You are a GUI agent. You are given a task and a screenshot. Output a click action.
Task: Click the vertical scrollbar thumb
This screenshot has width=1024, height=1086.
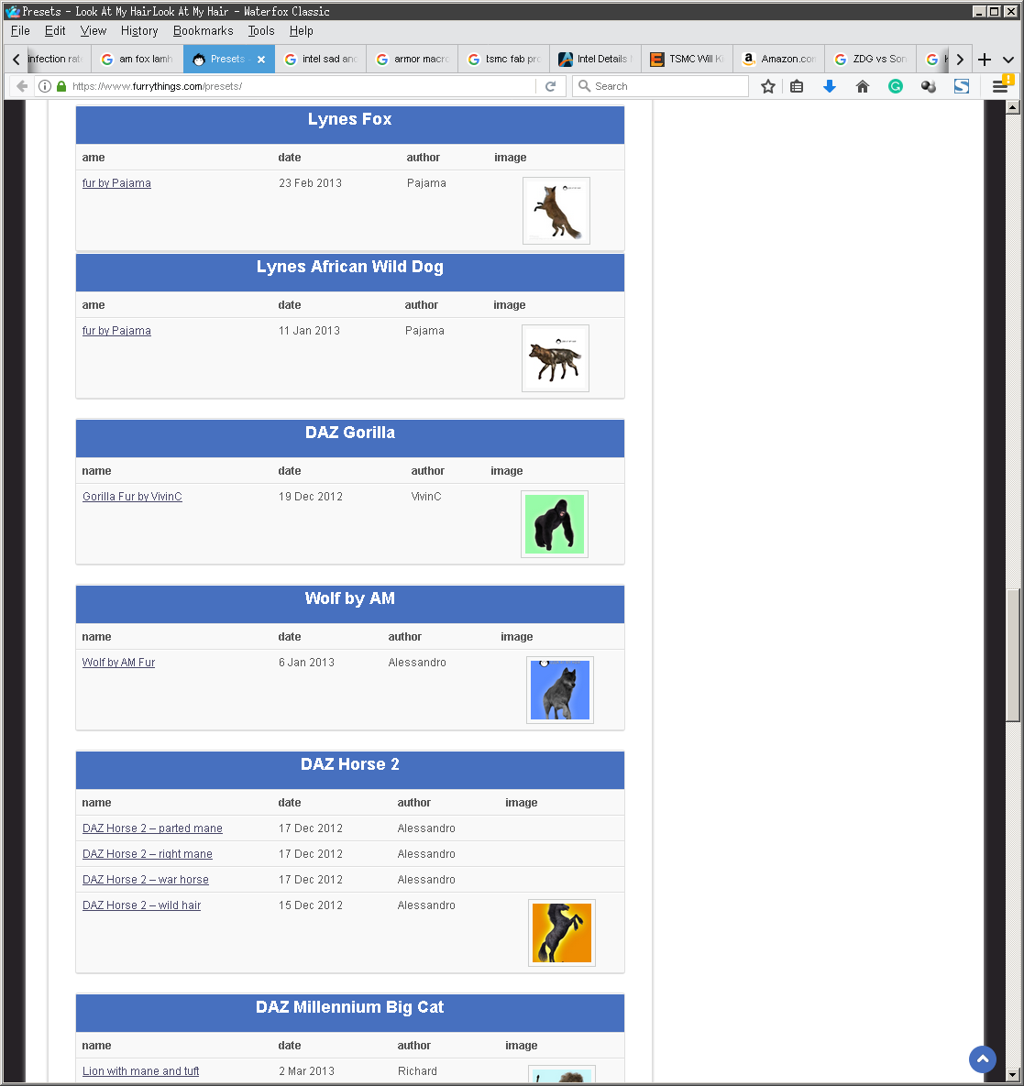pyautogui.click(x=1012, y=654)
